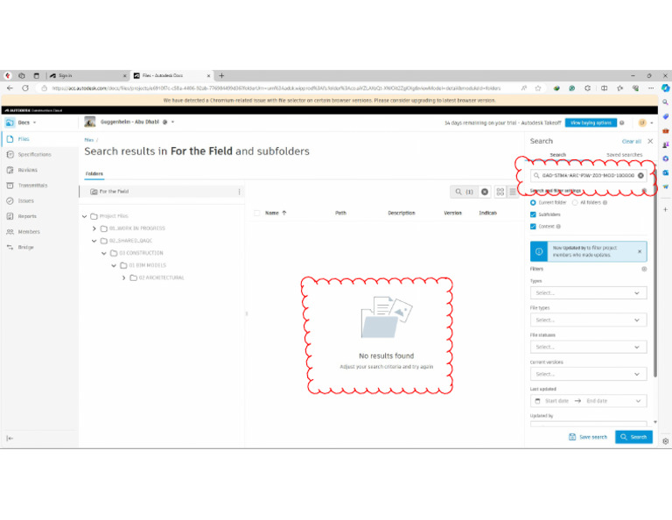Image resolution: width=672 pixels, height=520 pixels.
Task: Click the search filter count button in toolbar
Action: click(x=464, y=192)
